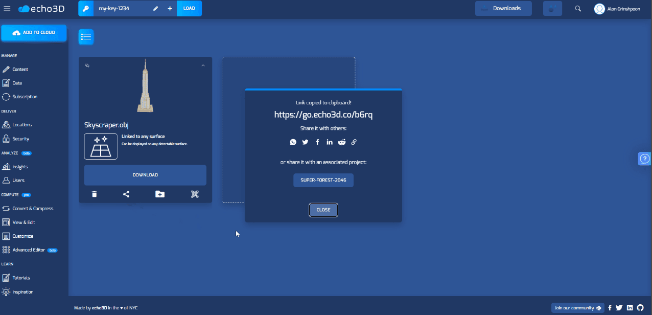Open the Alon Grinshpoon profile avatar
The width and height of the screenshot is (652, 315).
click(599, 9)
